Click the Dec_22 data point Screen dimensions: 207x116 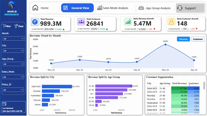[80, 60]
